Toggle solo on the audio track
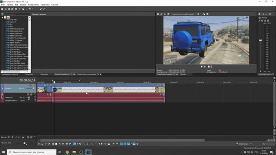Viewport: 276px width, 155px height. pyautogui.click(x=31, y=95)
